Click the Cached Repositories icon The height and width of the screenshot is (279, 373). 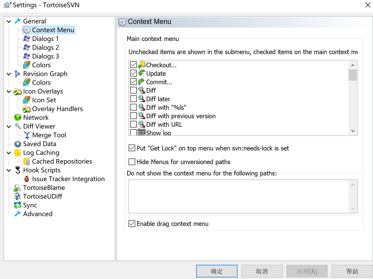(27, 162)
